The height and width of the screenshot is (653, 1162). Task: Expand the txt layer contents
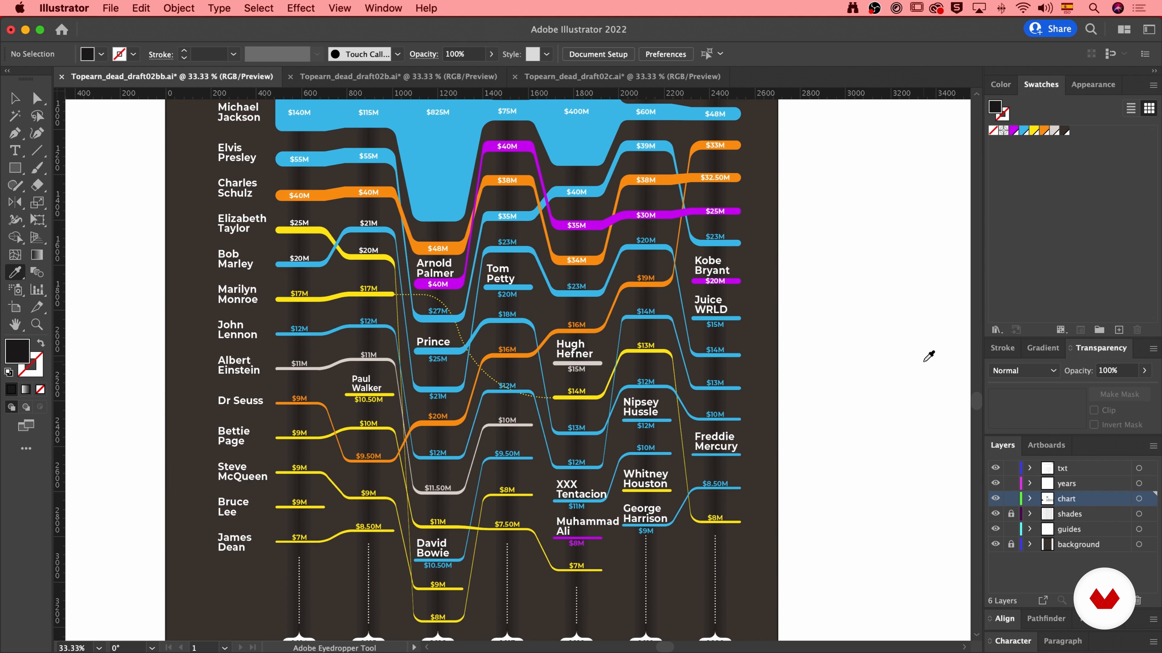[x=1030, y=468]
